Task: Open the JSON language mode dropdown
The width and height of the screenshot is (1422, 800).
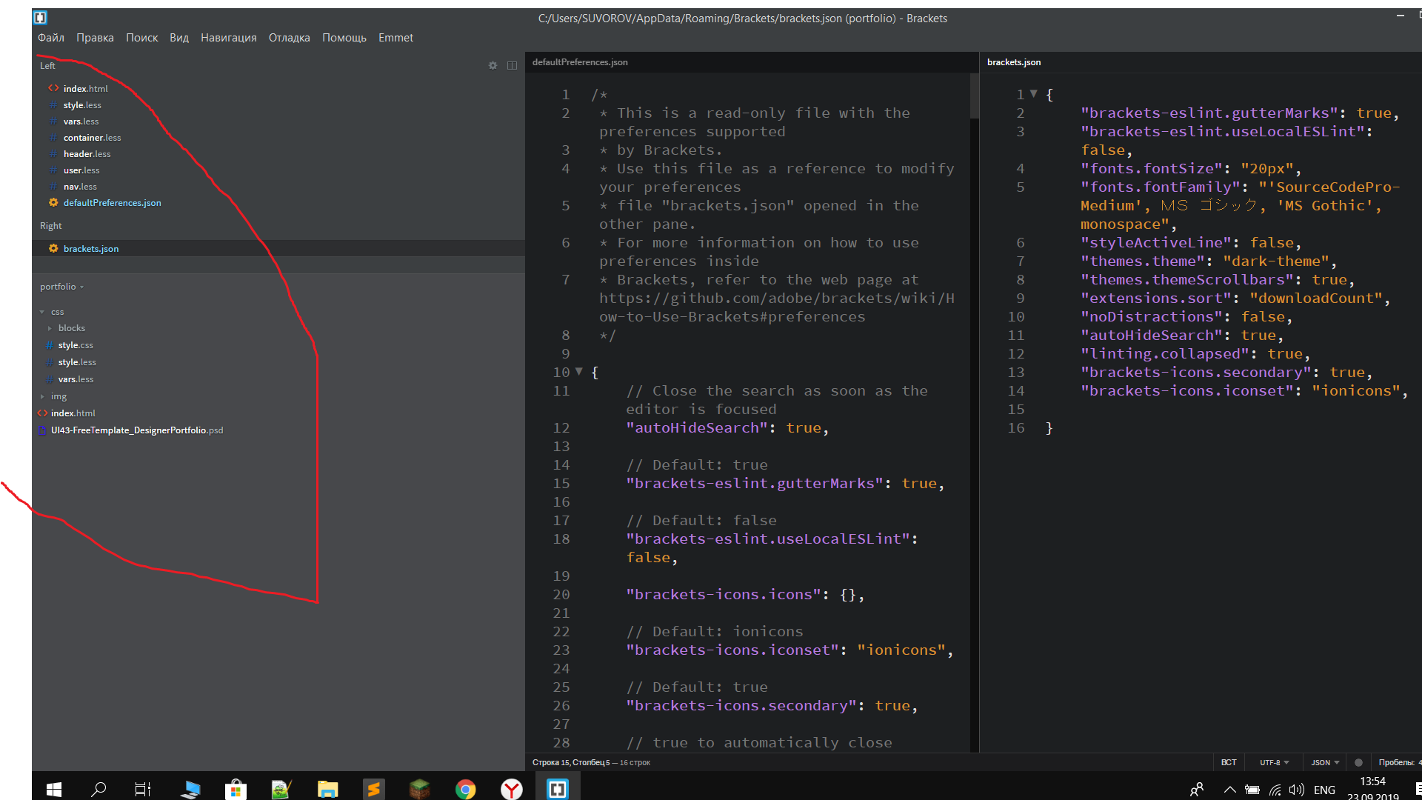Action: coord(1325,762)
